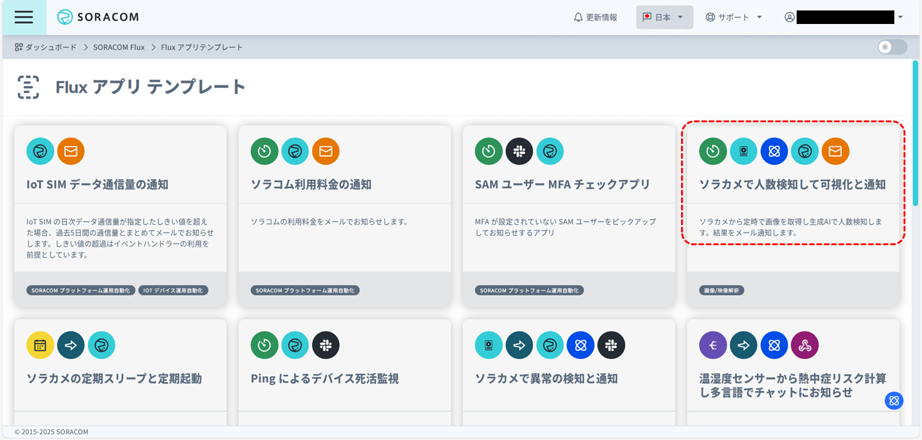
Task: Open SAM ユーザー MFA チェックアプリ template
Action: pyautogui.click(x=562, y=184)
